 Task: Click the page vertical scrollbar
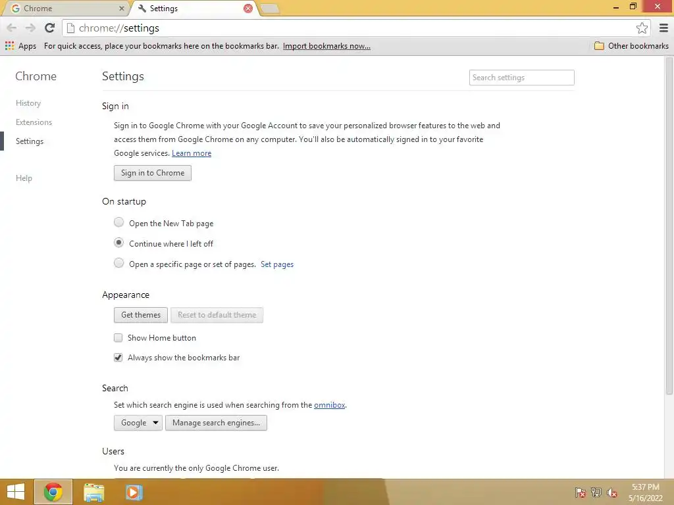point(669,226)
